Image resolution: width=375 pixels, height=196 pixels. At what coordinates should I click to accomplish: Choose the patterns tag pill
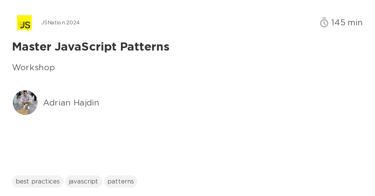coord(121,182)
